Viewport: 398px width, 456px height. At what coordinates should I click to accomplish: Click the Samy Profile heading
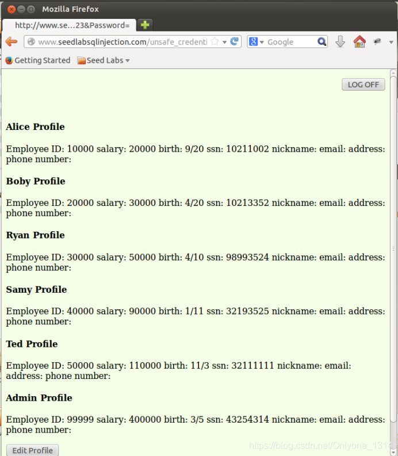[x=36, y=289]
